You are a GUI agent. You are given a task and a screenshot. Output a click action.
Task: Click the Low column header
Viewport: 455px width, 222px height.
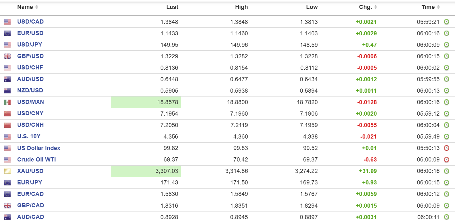[x=312, y=7]
